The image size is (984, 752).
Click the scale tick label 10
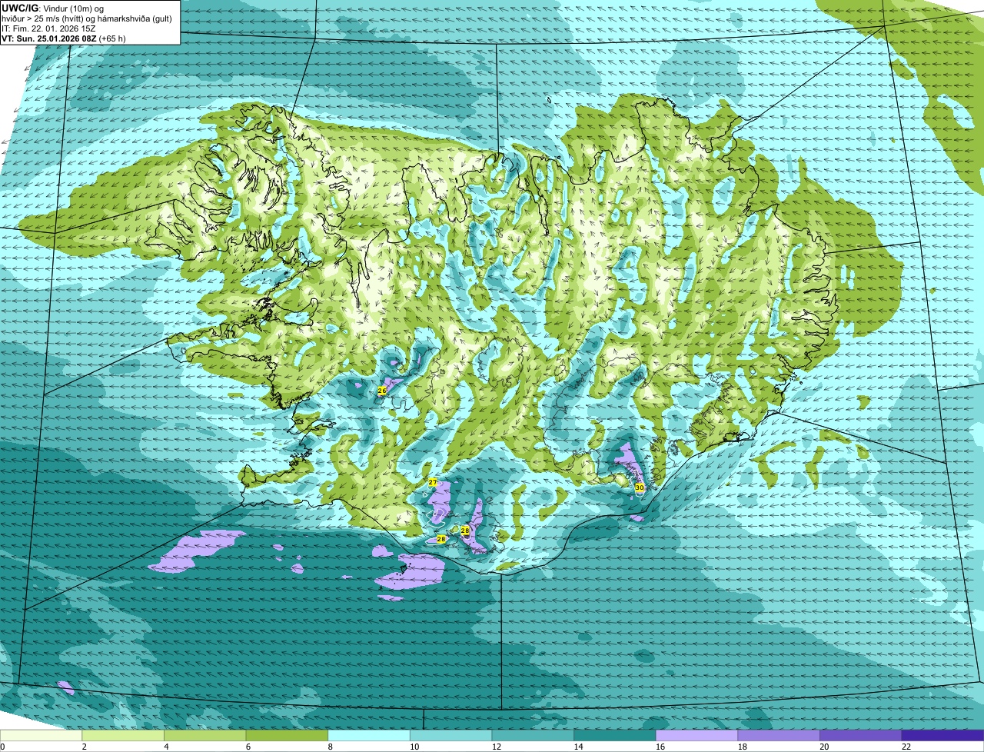pos(414,747)
